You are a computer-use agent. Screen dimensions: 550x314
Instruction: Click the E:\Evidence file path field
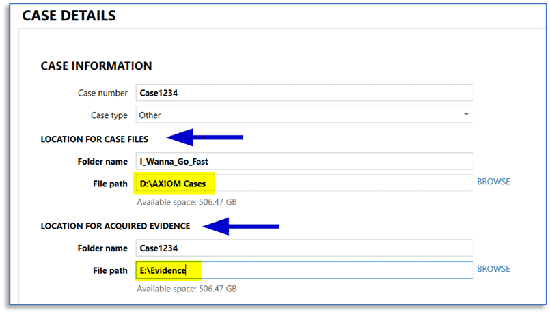pyautogui.click(x=305, y=270)
